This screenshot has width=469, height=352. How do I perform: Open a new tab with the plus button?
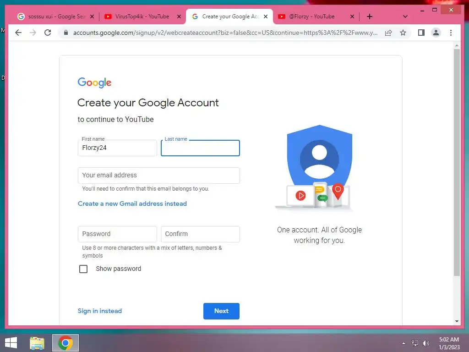(x=370, y=16)
